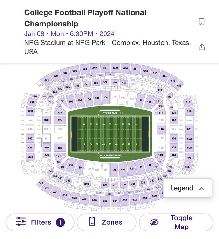This screenshot has width=219, height=239.
Task: Tap the share icon
Action: click(201, 47)
